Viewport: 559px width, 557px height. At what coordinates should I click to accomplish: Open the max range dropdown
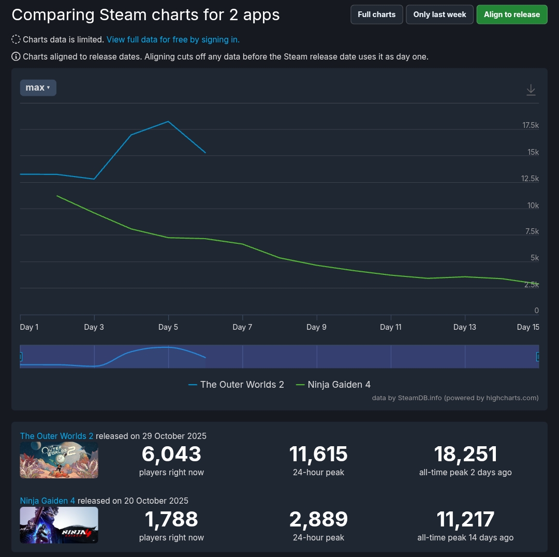(38, 87)
